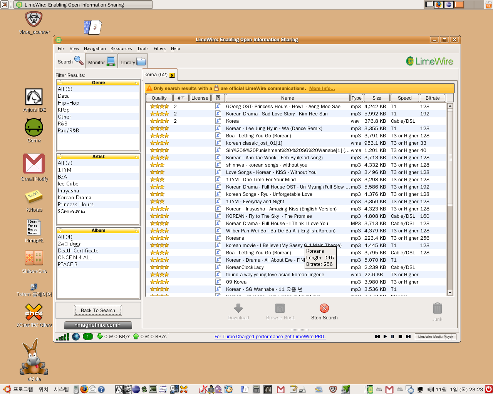Viewport: 493px width, 394px height.
Task: Open the More Info link in warning bar
Action: (322, 88)
